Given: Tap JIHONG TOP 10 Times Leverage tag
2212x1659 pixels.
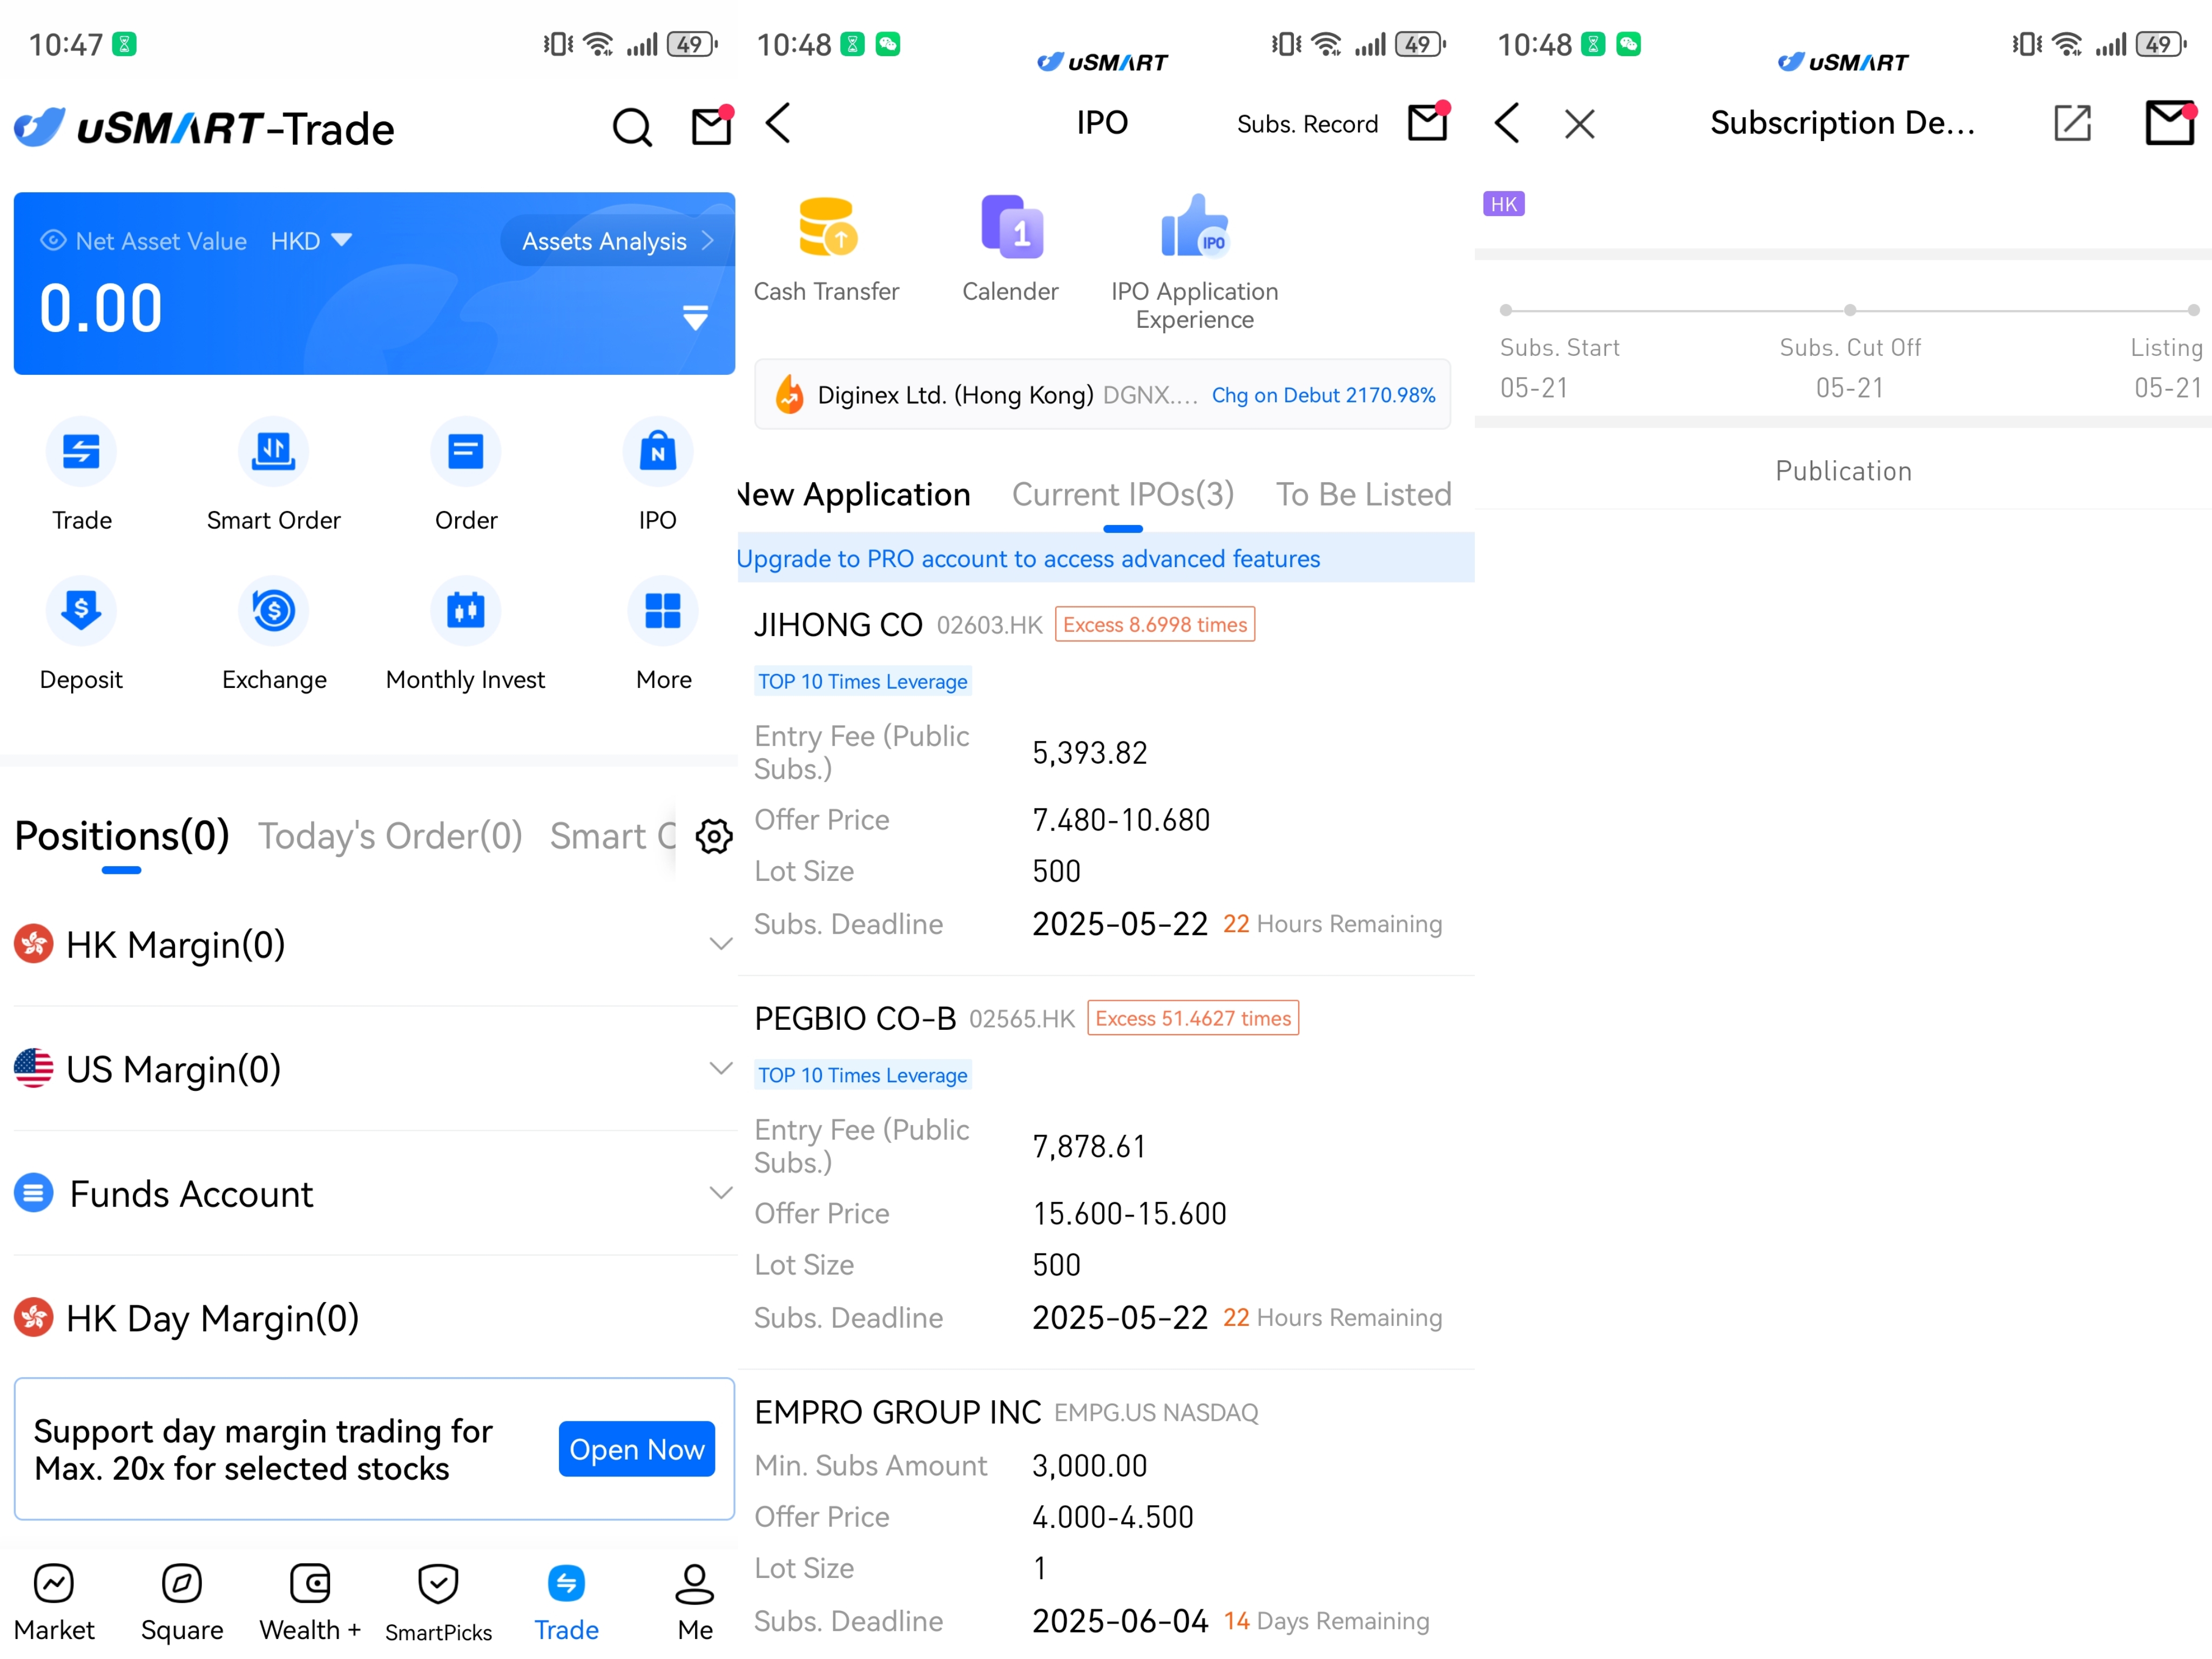Looking at the screenshot, I should click(862, 681).
